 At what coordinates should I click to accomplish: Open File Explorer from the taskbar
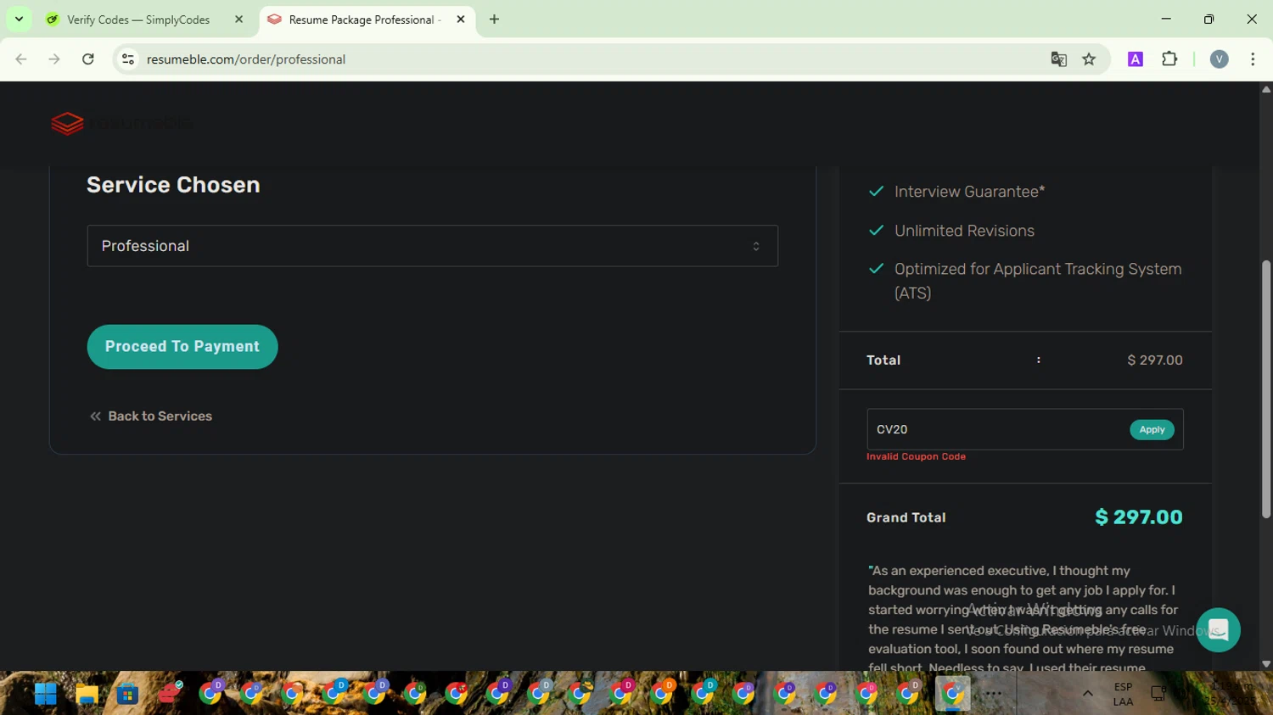(87, 694)
